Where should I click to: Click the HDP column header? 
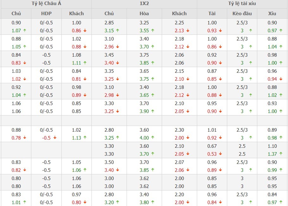point(46,14)
